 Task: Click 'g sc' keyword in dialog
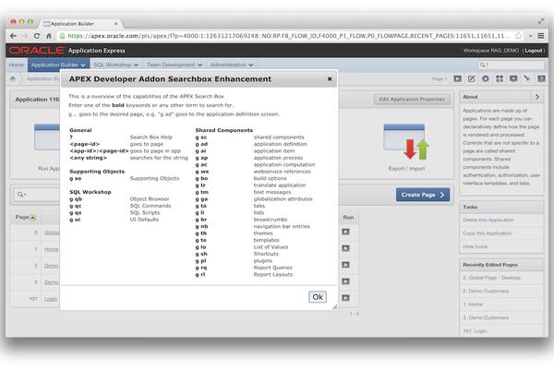click(x=201, y=137)
